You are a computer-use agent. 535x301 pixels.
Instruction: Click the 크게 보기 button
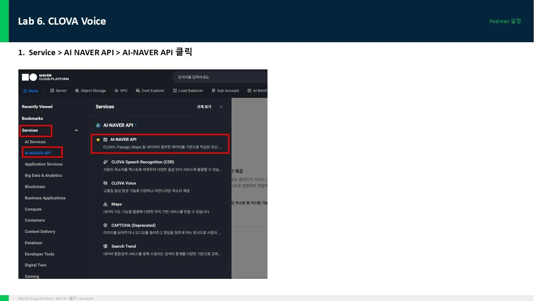[x=204, y=107]
